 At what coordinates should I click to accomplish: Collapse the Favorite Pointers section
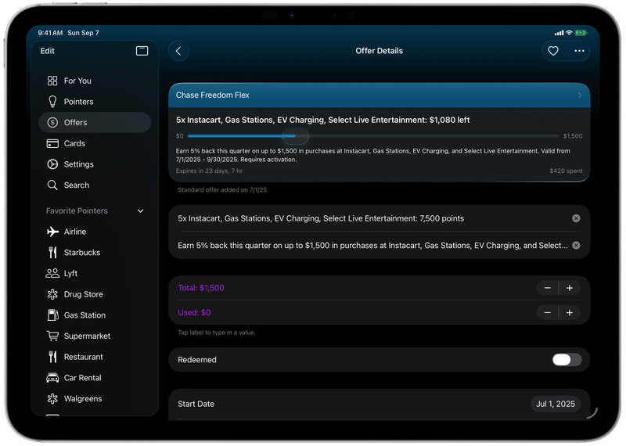(x=141, y=210)
